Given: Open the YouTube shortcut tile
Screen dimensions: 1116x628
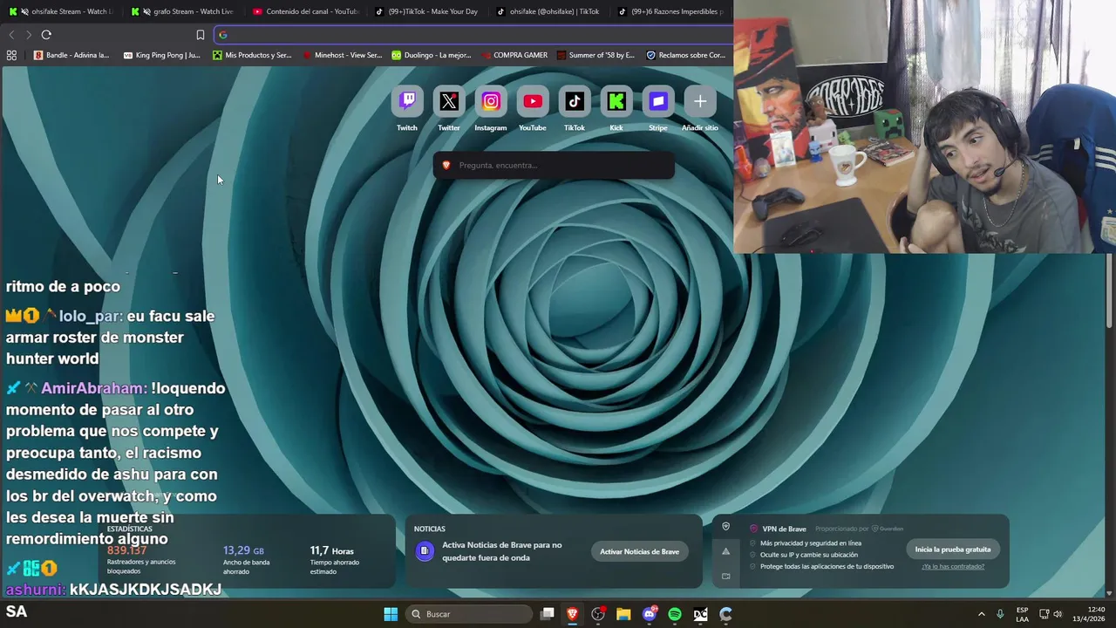Looking at the screenshot, I should click(x=533, y=102).
